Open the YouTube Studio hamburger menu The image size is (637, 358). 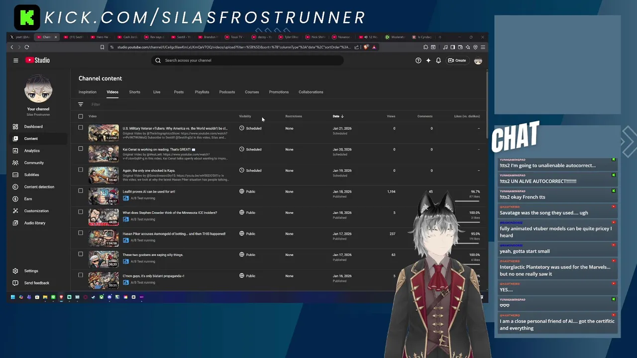tap(16, 60)
